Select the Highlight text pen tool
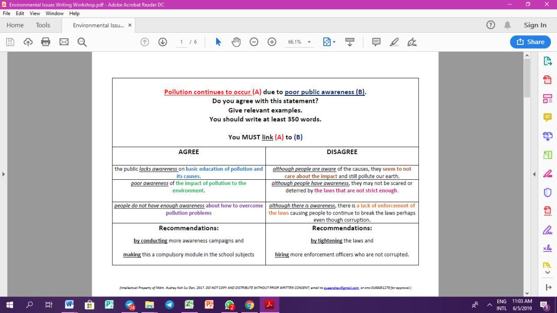Viewport: 557px width, 313px height. (x=394, y=42)
